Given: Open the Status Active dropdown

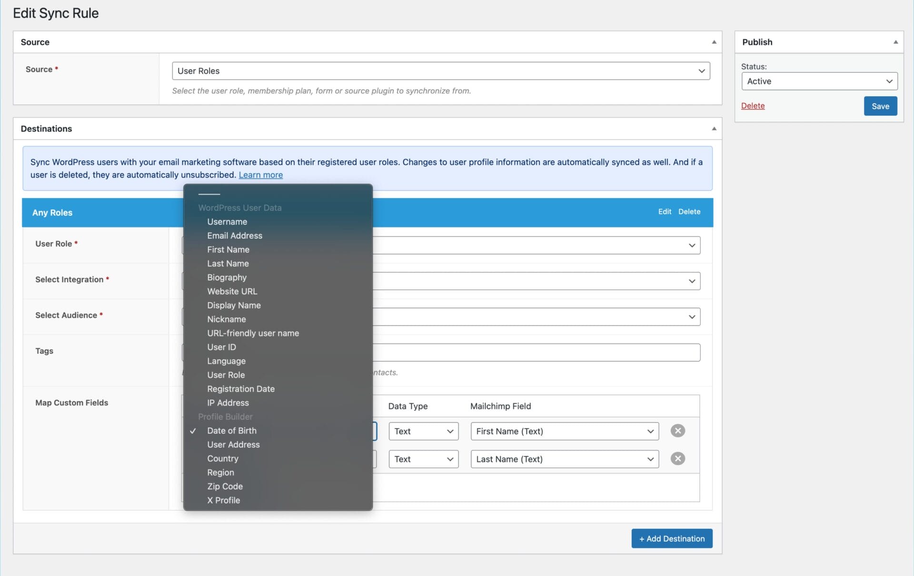Looking at the screenshot, I should (x=819, y=81).
